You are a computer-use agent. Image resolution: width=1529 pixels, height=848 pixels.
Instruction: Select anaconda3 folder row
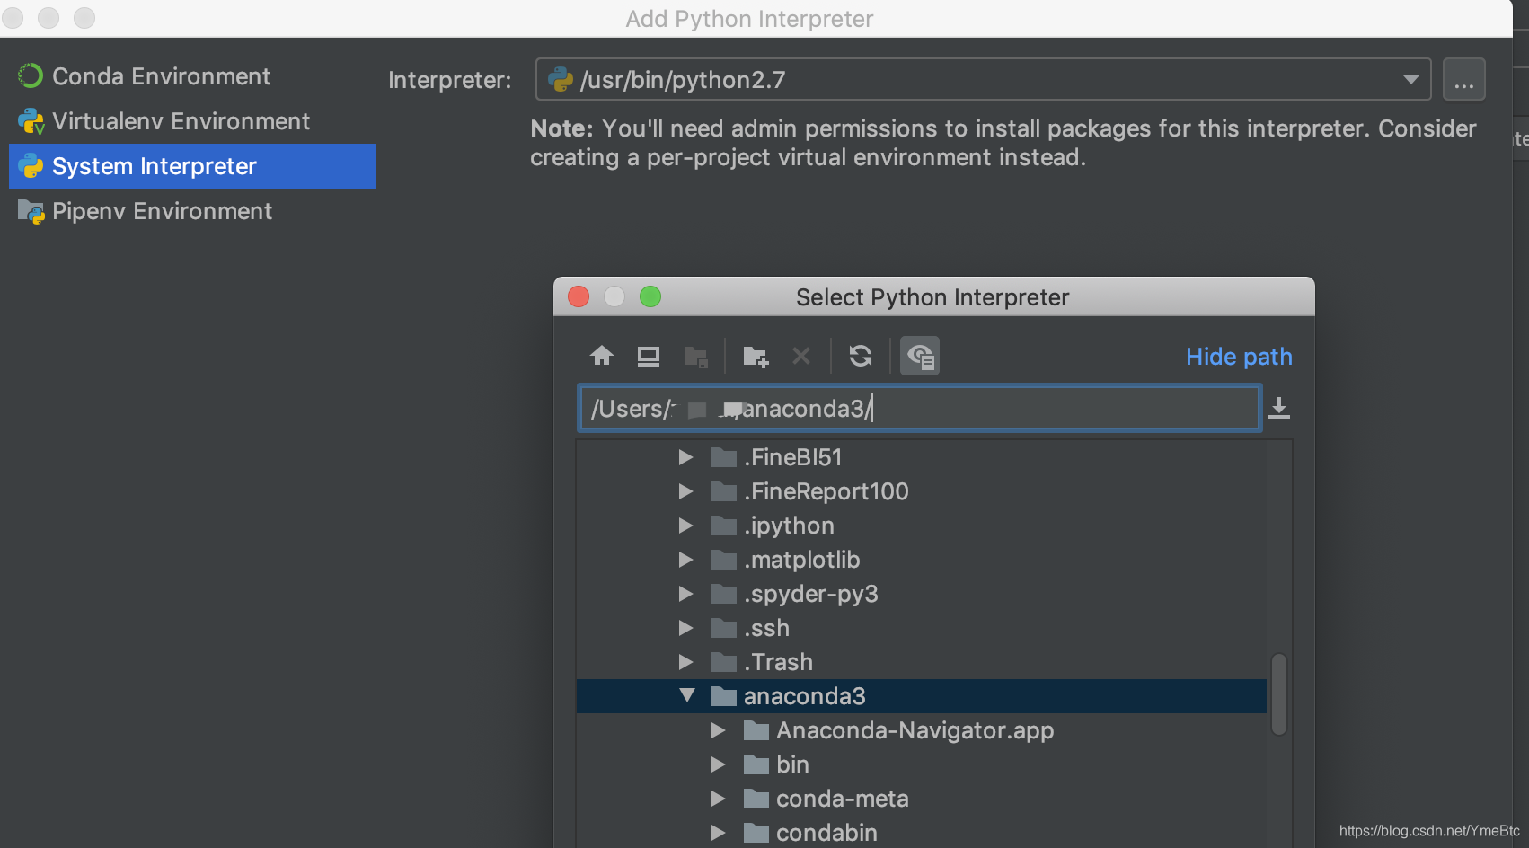[922, 696]
